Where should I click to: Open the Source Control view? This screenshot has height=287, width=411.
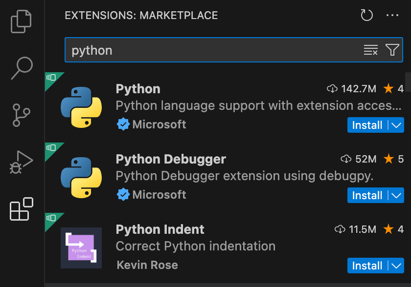21,115
